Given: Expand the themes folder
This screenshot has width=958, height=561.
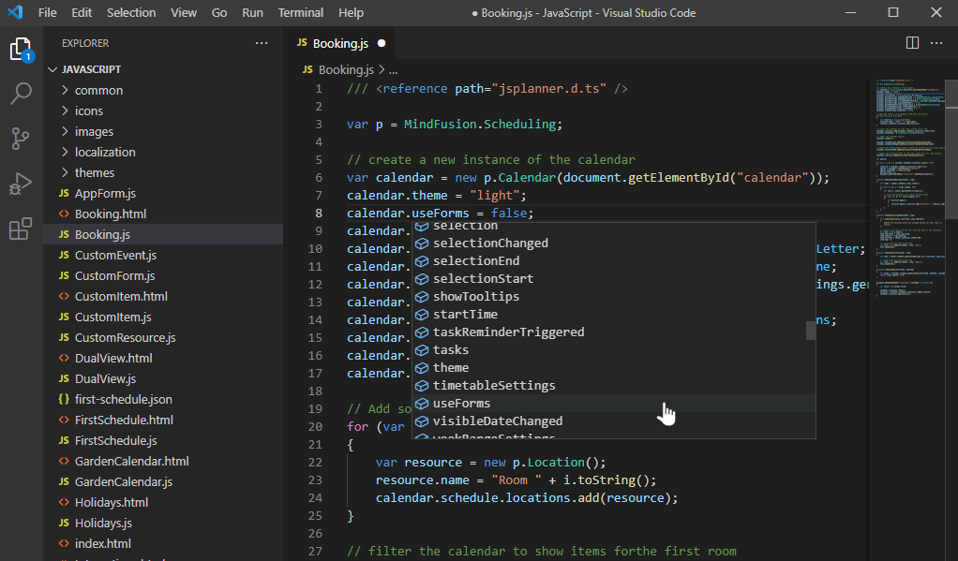Looking at the screenshot, I should point(65,172).
